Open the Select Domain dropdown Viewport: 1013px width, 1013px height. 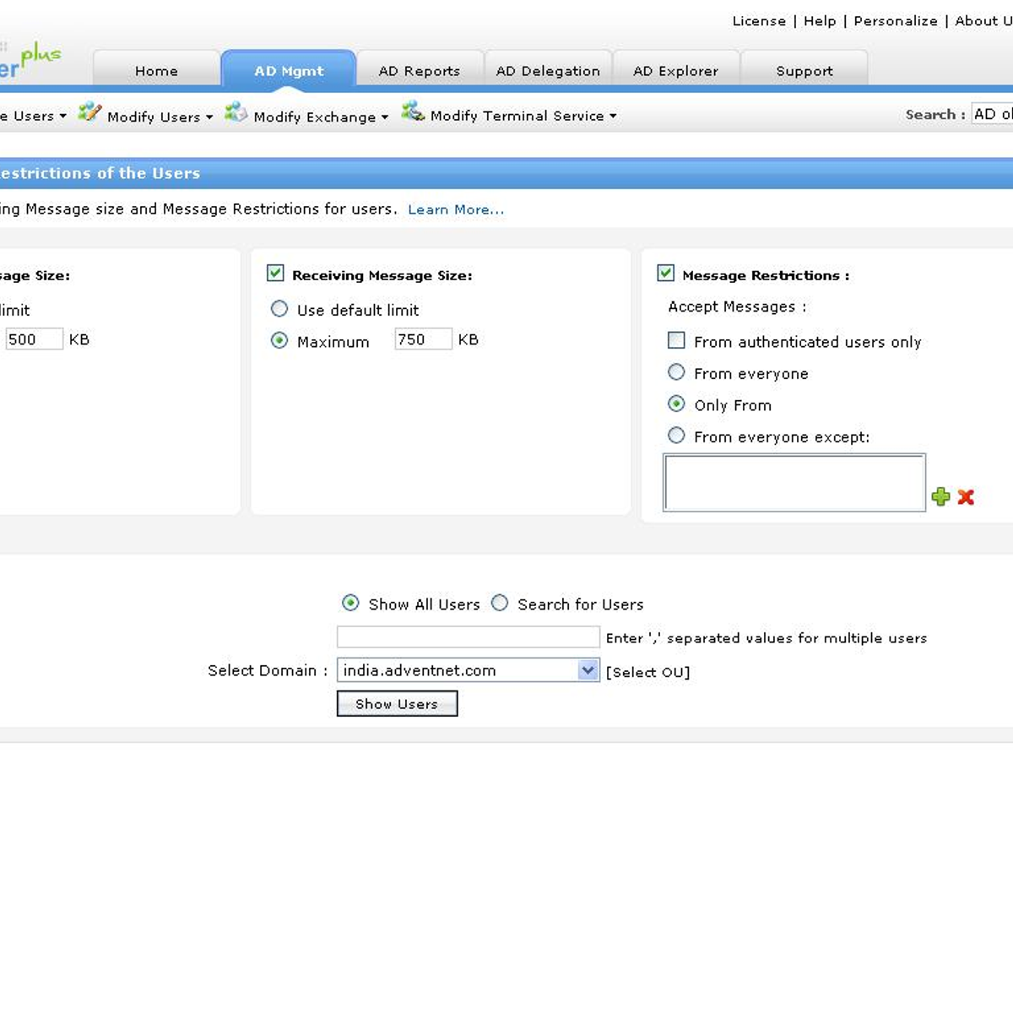588,670
